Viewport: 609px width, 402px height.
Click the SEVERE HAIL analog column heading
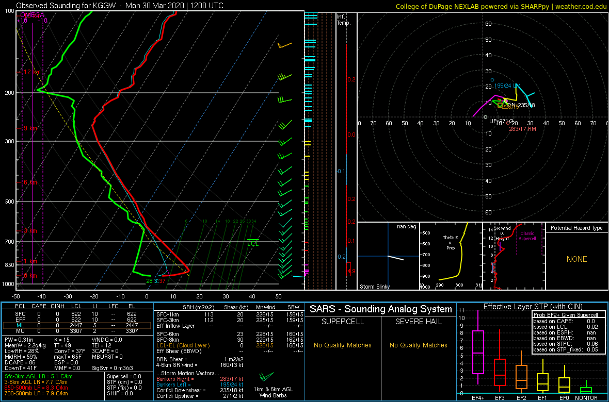(x=418, y=322)
